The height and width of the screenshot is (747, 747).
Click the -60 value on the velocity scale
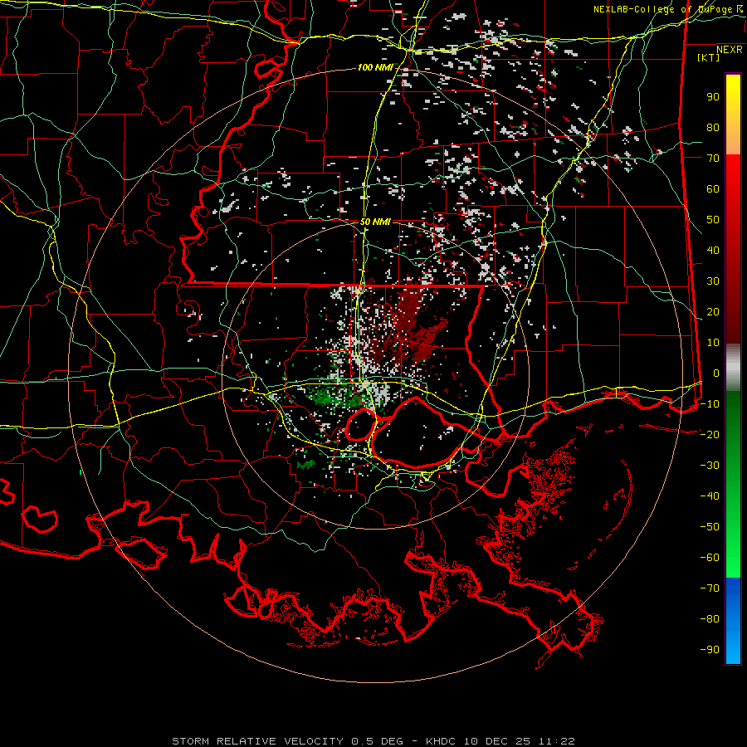(x=710, y=558)
